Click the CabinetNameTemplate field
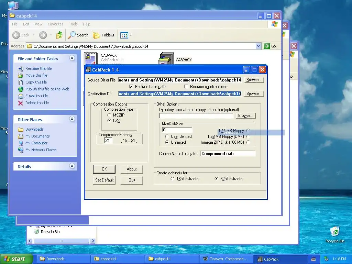 click(228, 154)
